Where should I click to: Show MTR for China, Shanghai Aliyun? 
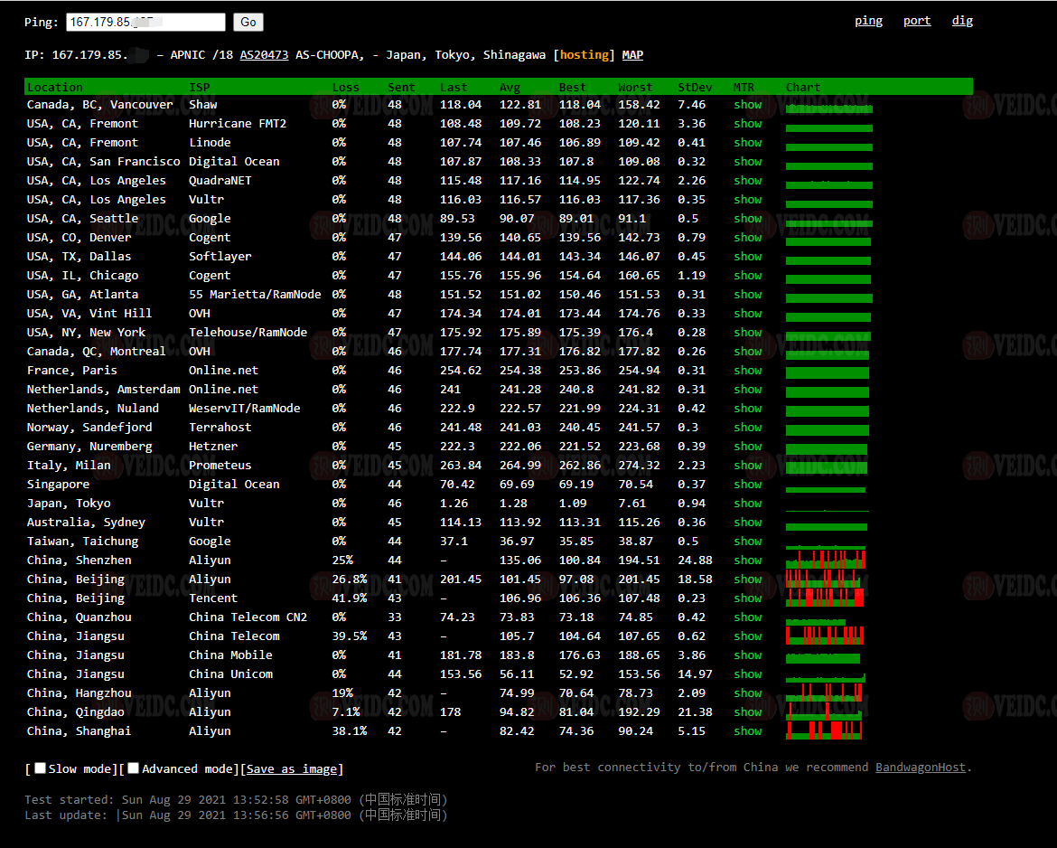click(x=747, y=731)
